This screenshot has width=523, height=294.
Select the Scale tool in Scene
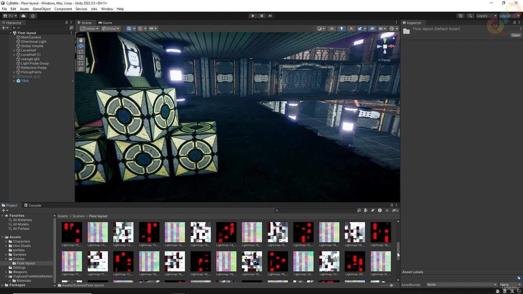(x=80, y=58)
